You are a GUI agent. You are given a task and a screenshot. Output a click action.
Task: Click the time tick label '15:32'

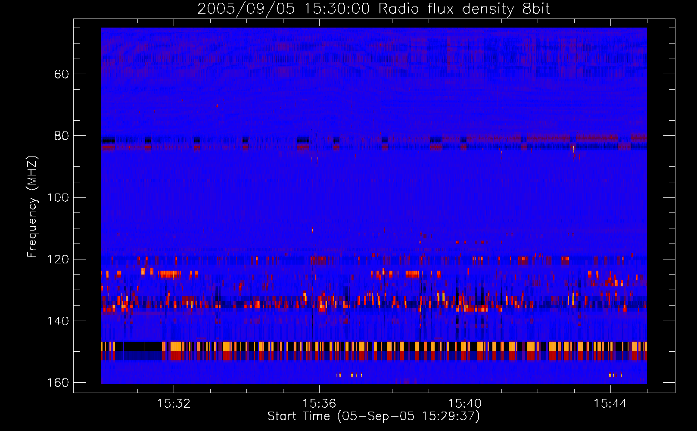174,404
